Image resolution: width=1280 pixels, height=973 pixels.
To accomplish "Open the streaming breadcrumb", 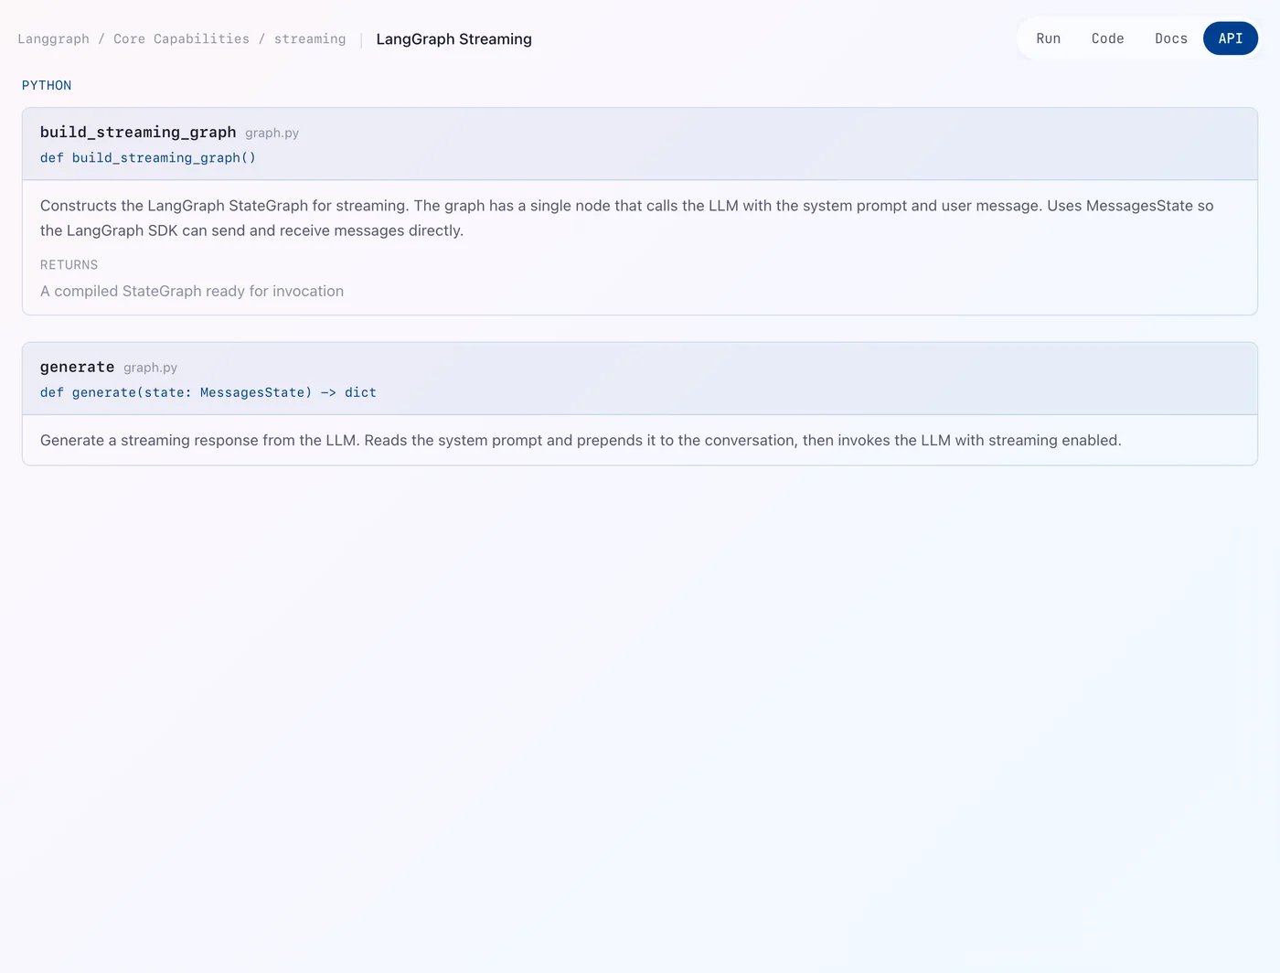I will (310, 38).
